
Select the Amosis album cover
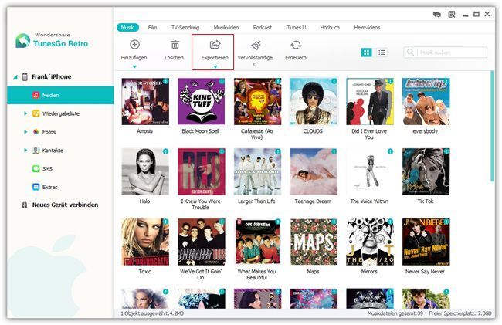(145, 101)
